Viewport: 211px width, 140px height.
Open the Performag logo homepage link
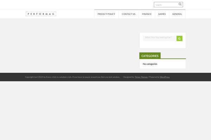[x=41, y=14]
